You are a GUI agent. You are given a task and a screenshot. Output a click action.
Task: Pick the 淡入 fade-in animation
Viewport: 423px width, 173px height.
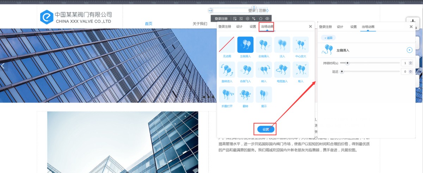click(x=282, y=45)
